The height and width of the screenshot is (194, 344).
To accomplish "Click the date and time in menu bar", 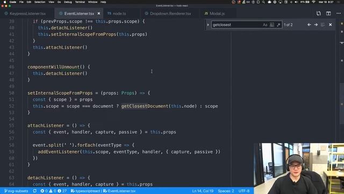I will pyautogui.click(x=326, y=2).
